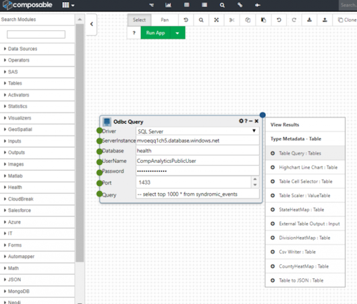Click the fit-to-screen expand icon
Image resolution: width=357 pixels, height=304 pixels.
coord(217,20)
